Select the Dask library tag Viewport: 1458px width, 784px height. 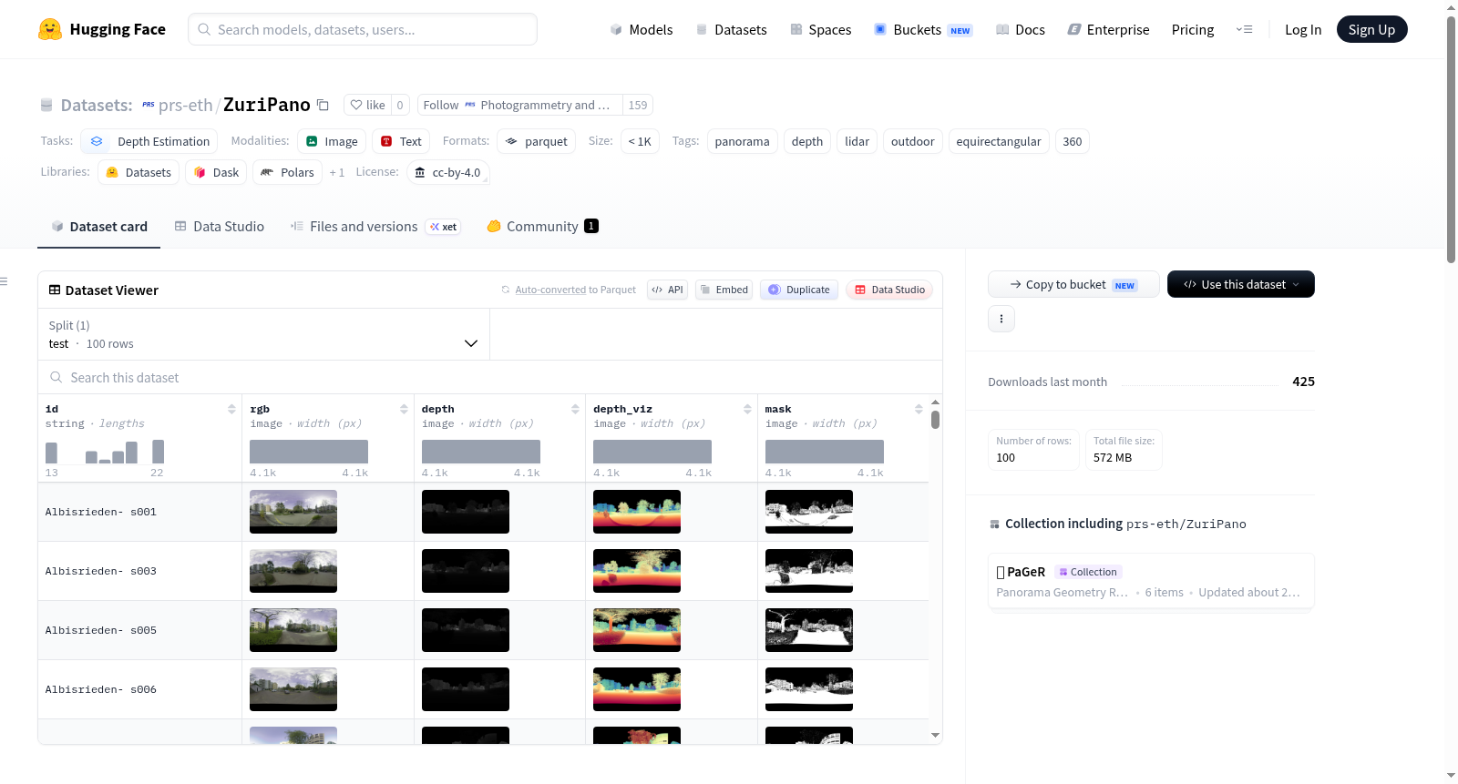216,172
